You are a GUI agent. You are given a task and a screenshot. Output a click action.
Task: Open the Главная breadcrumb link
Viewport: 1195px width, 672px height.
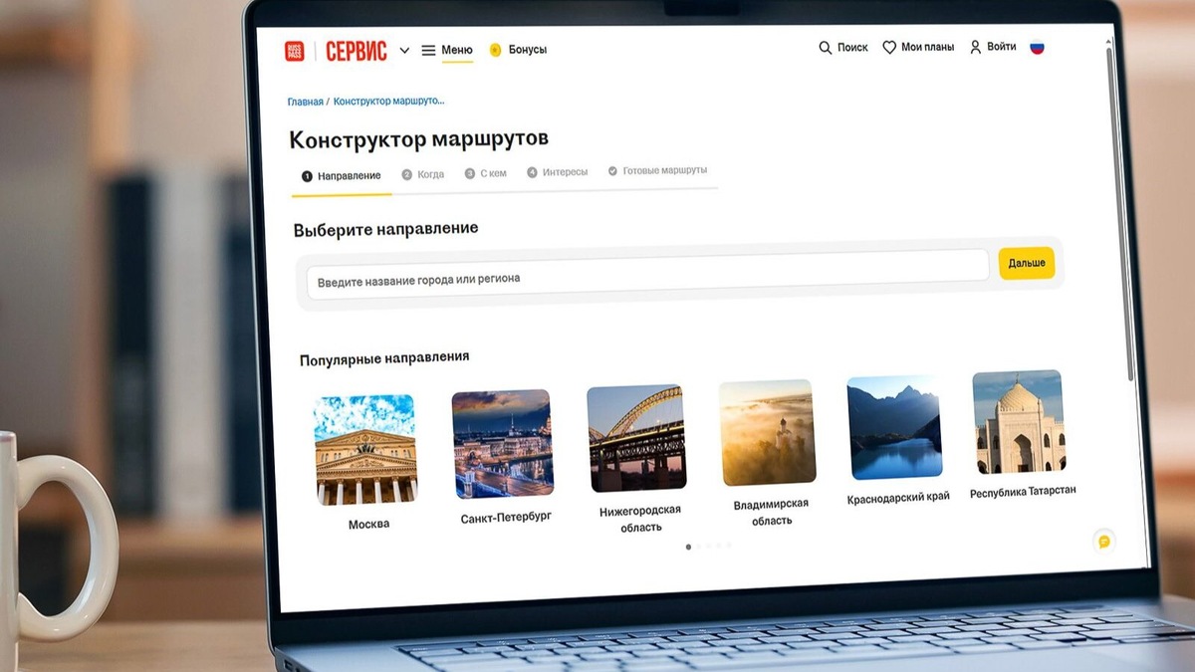click(305, 101)
